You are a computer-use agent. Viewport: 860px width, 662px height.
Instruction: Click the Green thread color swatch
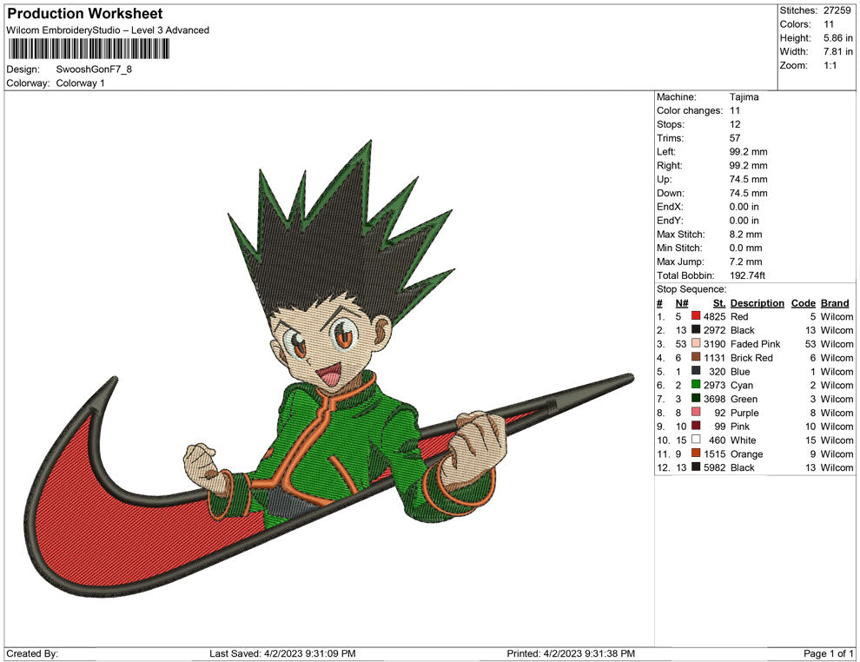[696, 398]
